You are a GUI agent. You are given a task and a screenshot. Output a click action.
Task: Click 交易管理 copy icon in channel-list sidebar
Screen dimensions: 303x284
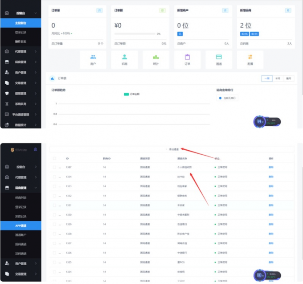(x=7, y=274)
